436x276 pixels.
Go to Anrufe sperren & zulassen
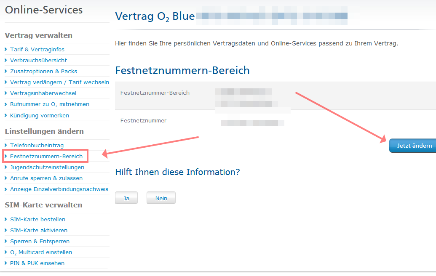pyautogui.click(x=46, y=178)
